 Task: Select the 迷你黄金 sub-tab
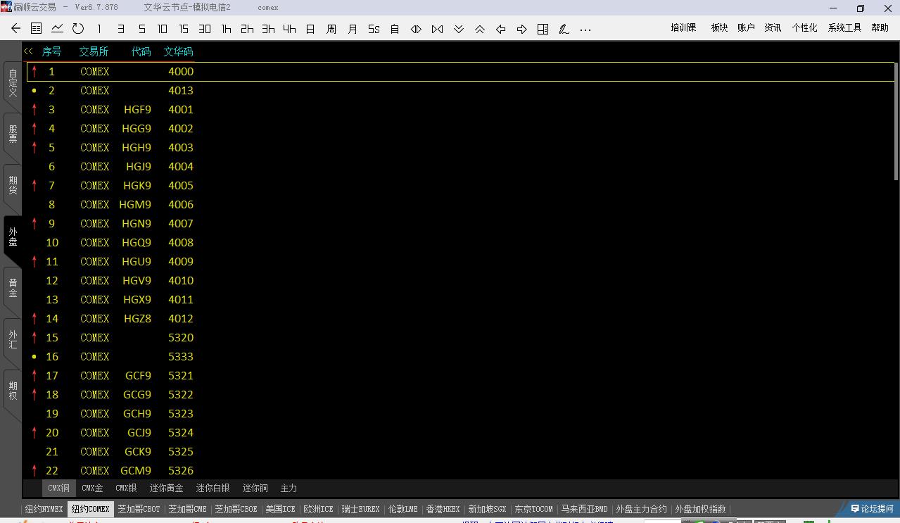click(166, 488)
